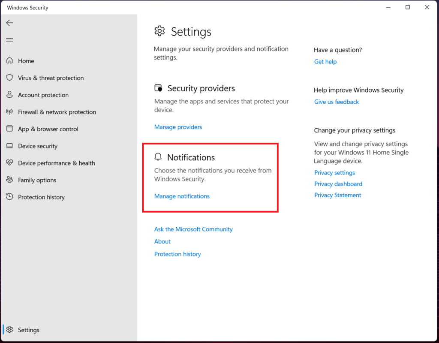The width and height of the screenshot is (439, 343).
Task: Click the App & browser control window icon
Action: [9, 129]
